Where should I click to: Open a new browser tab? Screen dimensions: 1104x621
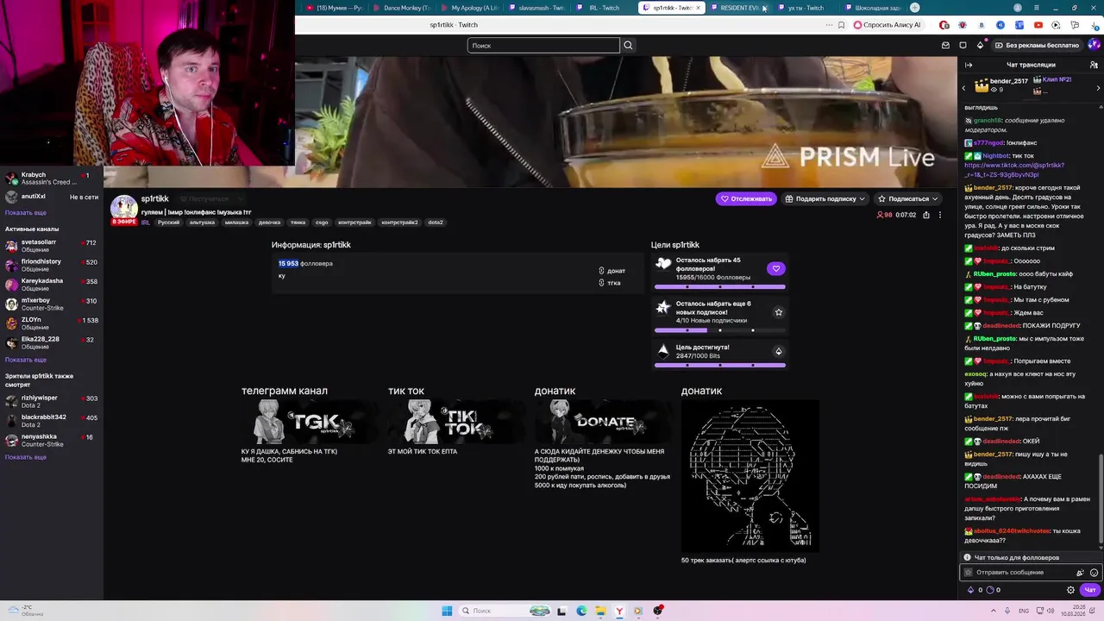[914, 8]
